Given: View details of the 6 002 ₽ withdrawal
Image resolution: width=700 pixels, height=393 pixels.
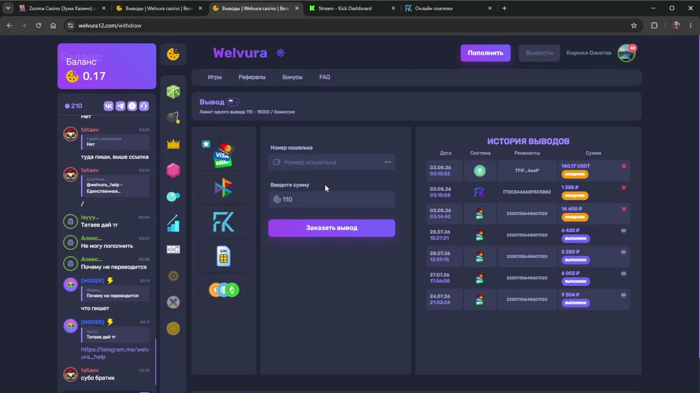Looking at the screenshot, I should click(623, 273).
